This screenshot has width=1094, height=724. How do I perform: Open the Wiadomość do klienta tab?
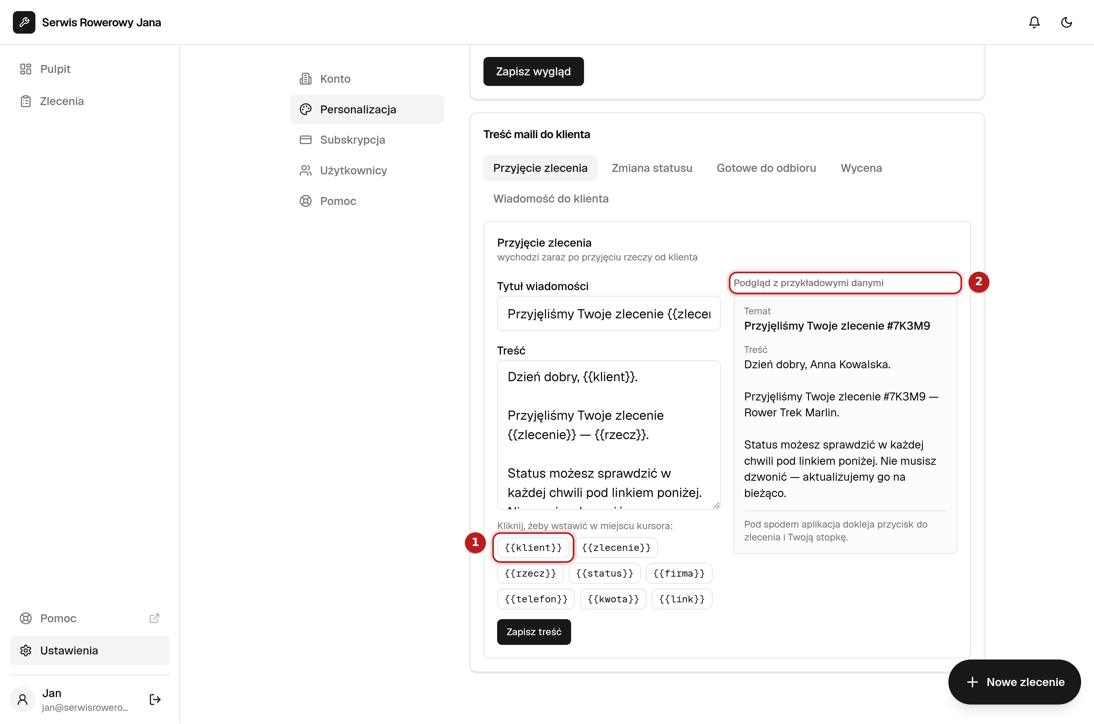click(551, 199)
